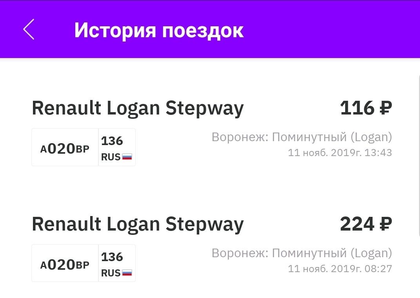Tap the back arrow in the header
Screen dimensions: 420x298
point(29,29)
